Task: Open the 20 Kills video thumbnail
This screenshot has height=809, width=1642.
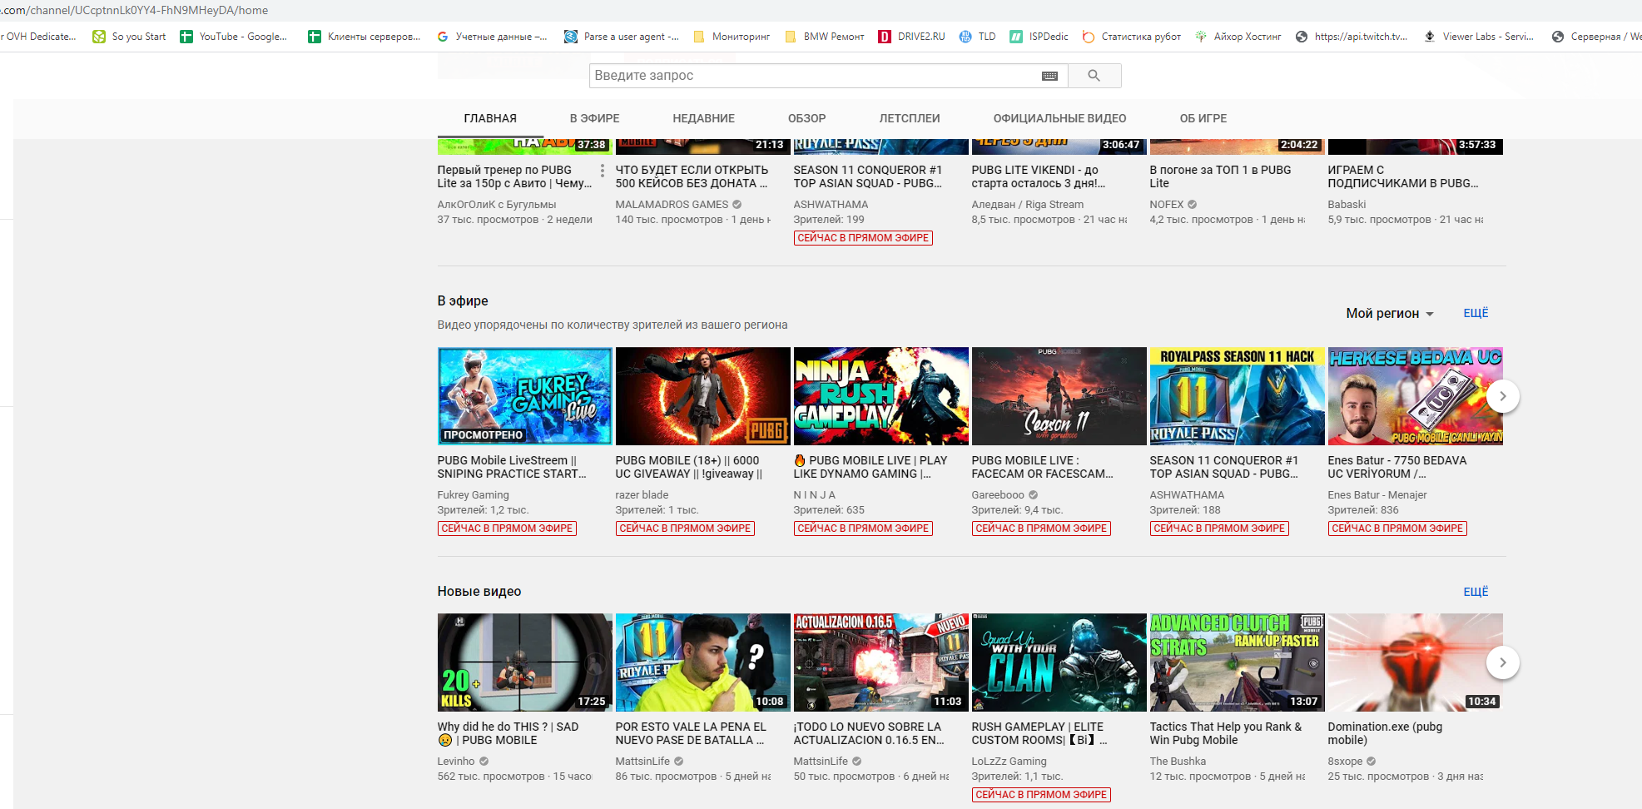Action: point(524,663)
